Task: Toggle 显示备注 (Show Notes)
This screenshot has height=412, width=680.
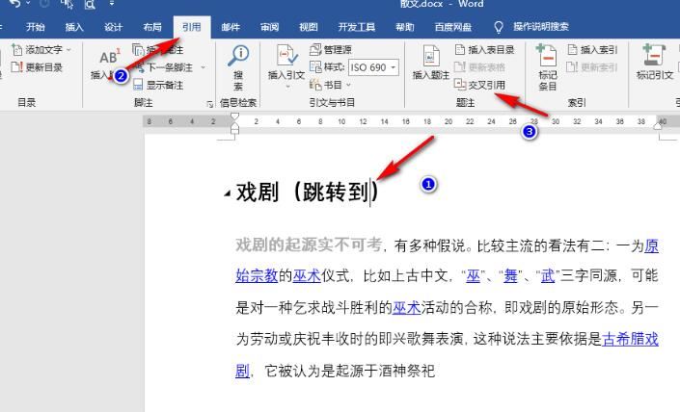Action: [x=162, y=84]
